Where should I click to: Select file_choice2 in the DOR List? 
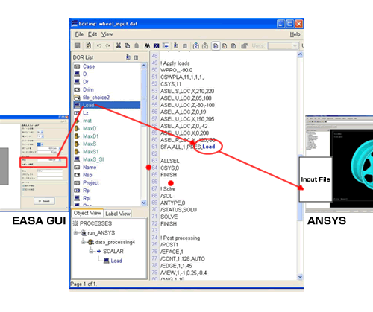[x=96, y=98]
